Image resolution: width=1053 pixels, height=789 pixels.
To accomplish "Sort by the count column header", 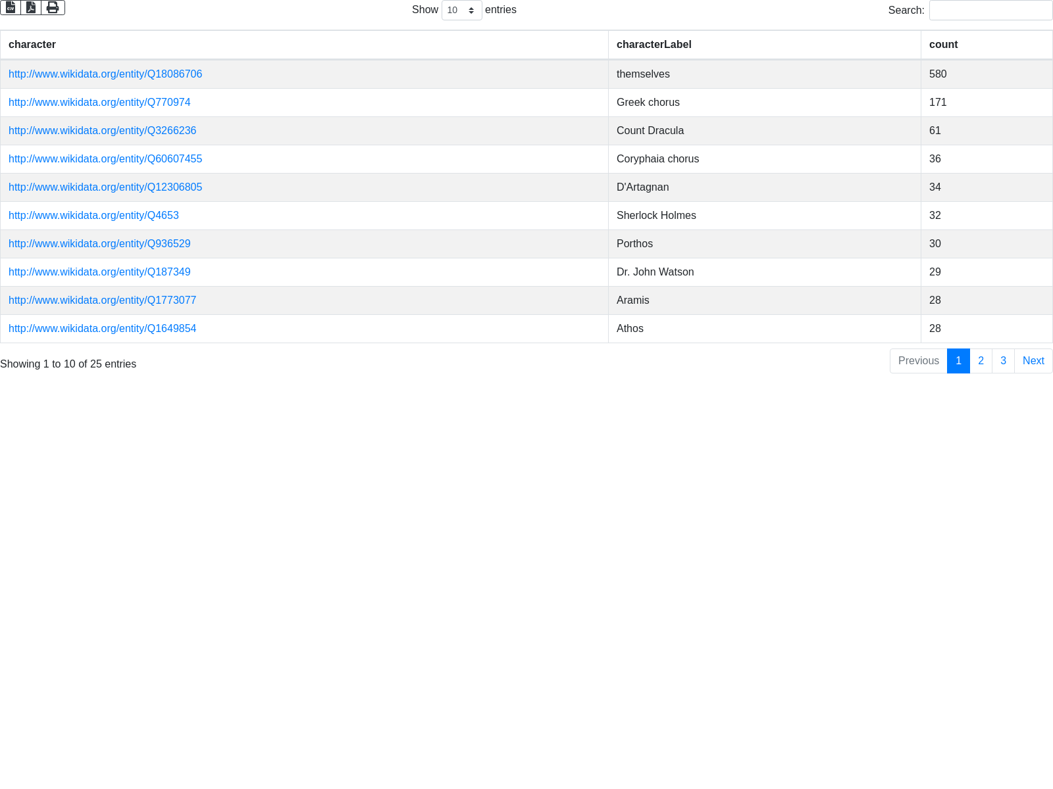I will coord(943,45).
